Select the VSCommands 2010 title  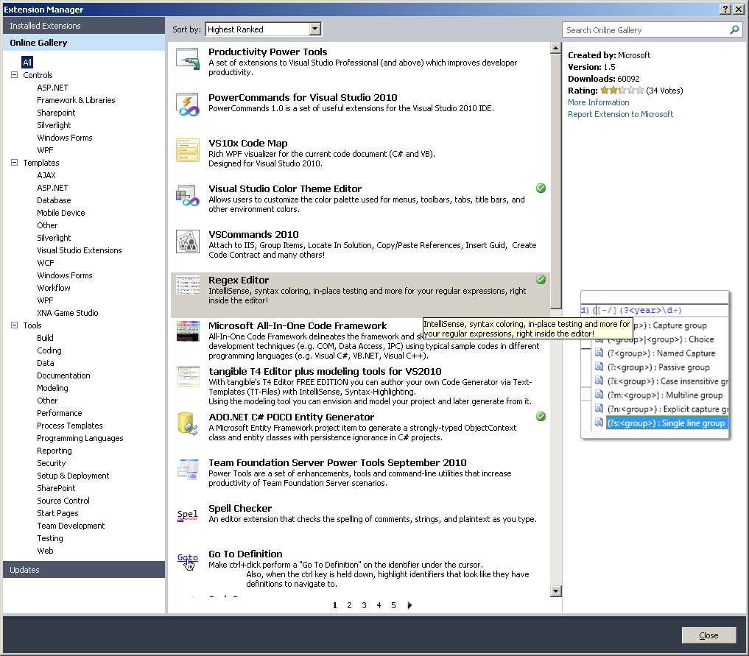click(253, 234)
